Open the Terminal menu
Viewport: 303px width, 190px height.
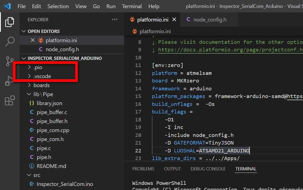click(x=132, y=6)
